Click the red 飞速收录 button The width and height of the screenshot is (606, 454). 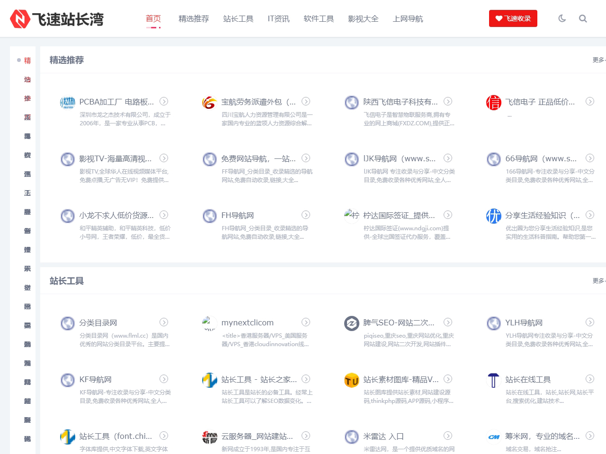513,18
